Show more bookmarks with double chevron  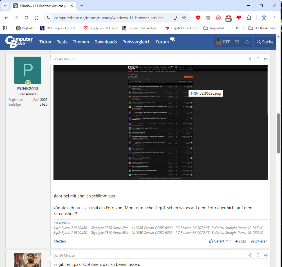click(x=237, y=28)
